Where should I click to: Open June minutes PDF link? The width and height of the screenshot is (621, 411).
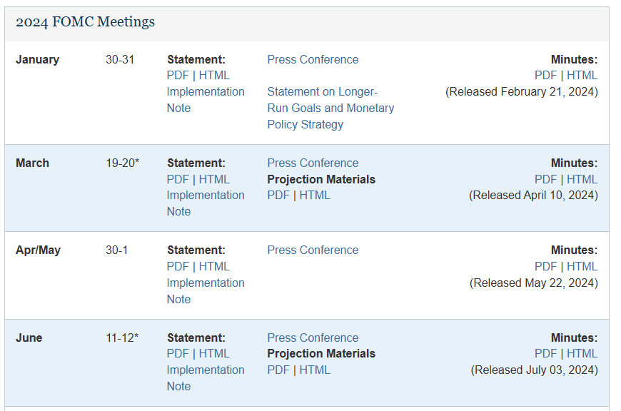pyautogui.click(x=546, y=354)
